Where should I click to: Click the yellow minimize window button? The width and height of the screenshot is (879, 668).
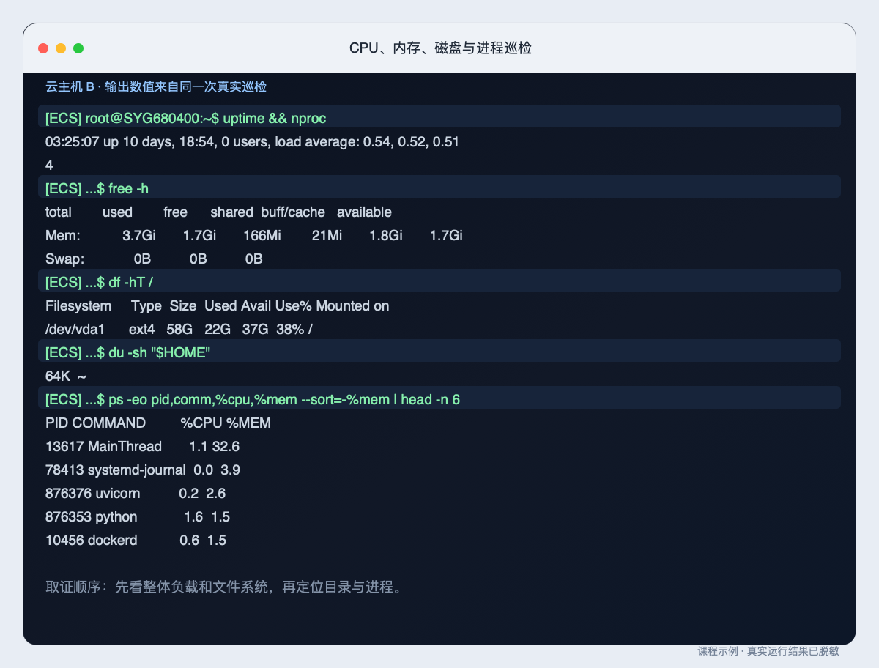click(61, 48)
